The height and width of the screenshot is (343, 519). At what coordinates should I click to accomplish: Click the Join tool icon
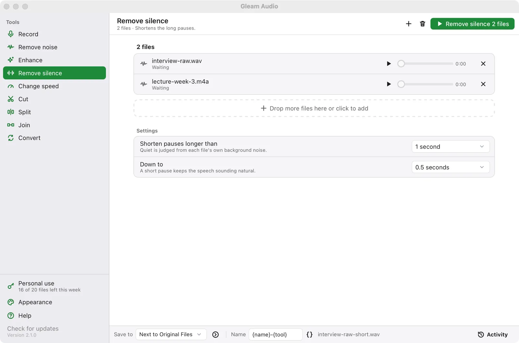[x=11, y=125]
